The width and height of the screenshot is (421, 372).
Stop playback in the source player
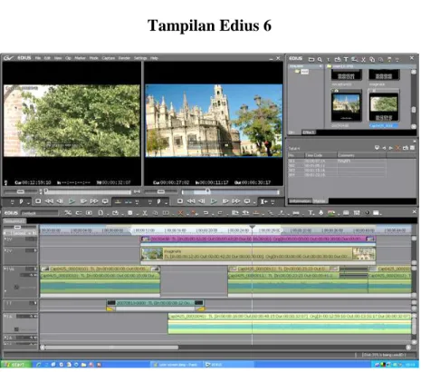38,201
